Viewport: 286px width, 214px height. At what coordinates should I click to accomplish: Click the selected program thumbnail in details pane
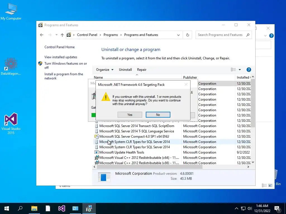click(x=104, y=177)
